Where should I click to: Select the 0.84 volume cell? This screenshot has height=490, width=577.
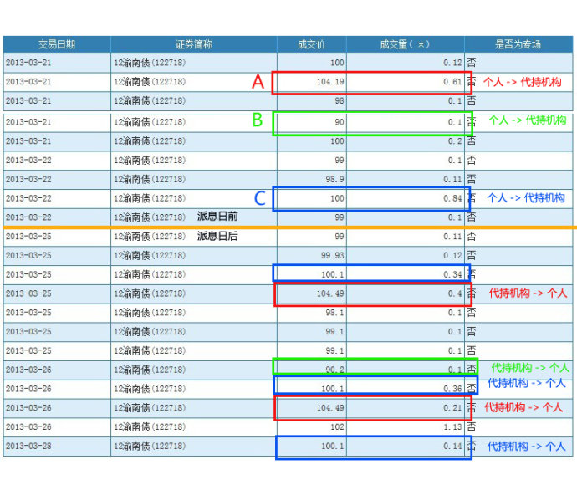click(452, 199)
